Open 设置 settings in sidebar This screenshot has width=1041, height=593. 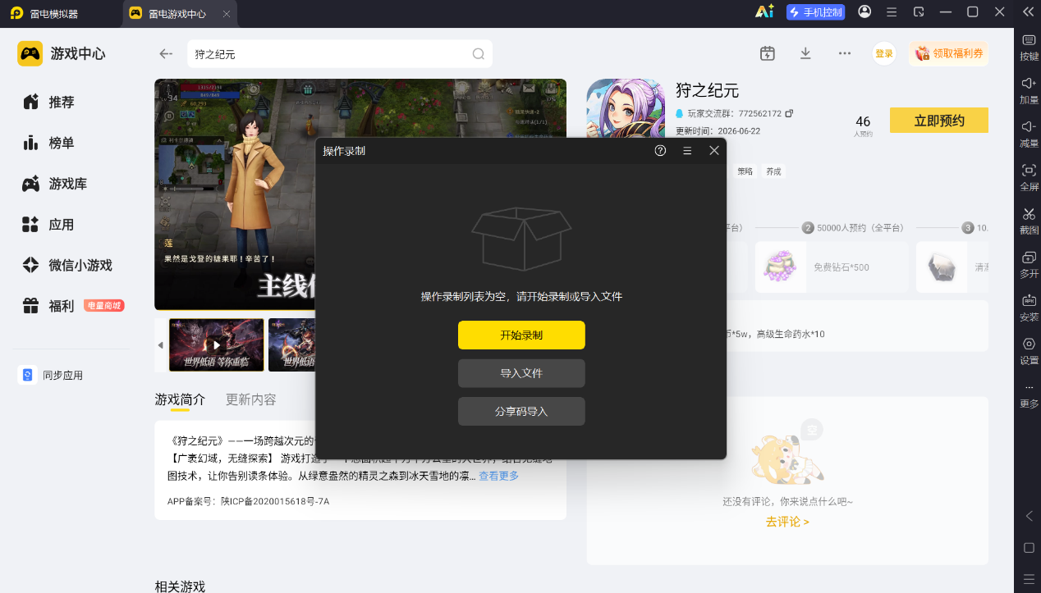[1029, 350]
